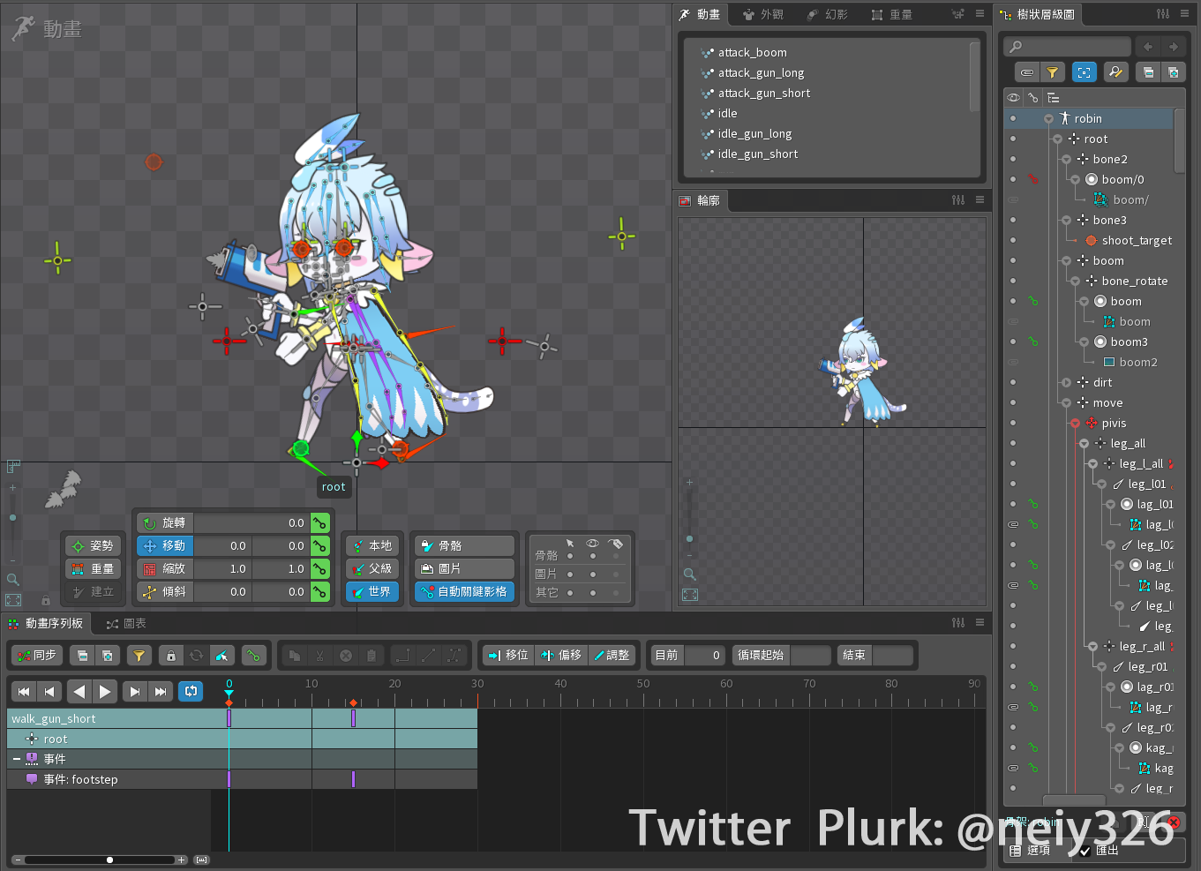
Task: Open the 外觀 skins tab
Action: [763, 14]
